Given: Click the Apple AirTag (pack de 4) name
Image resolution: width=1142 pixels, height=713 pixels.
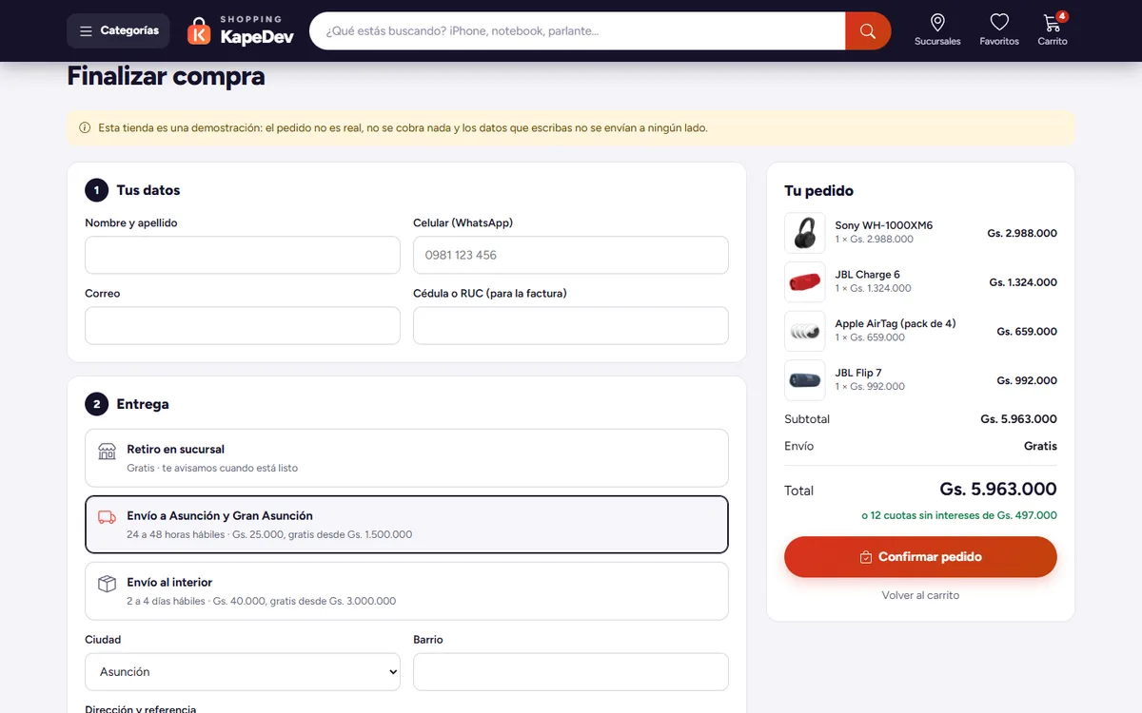Looking at the screenshot, I should pyautogui.click(x=896, y=324).
